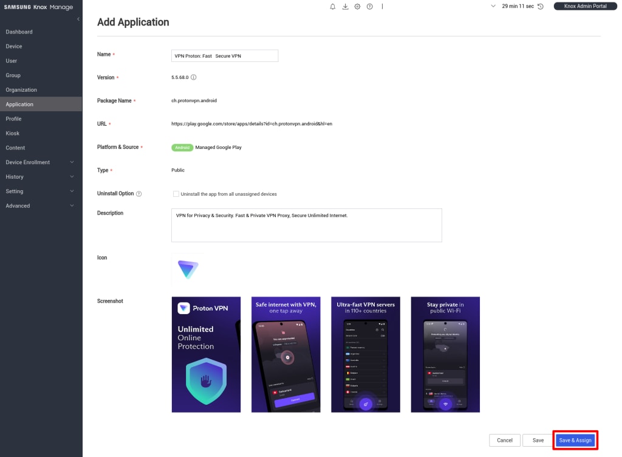Open the User menu item
The image size is (622, 457).
coord(41,61)
